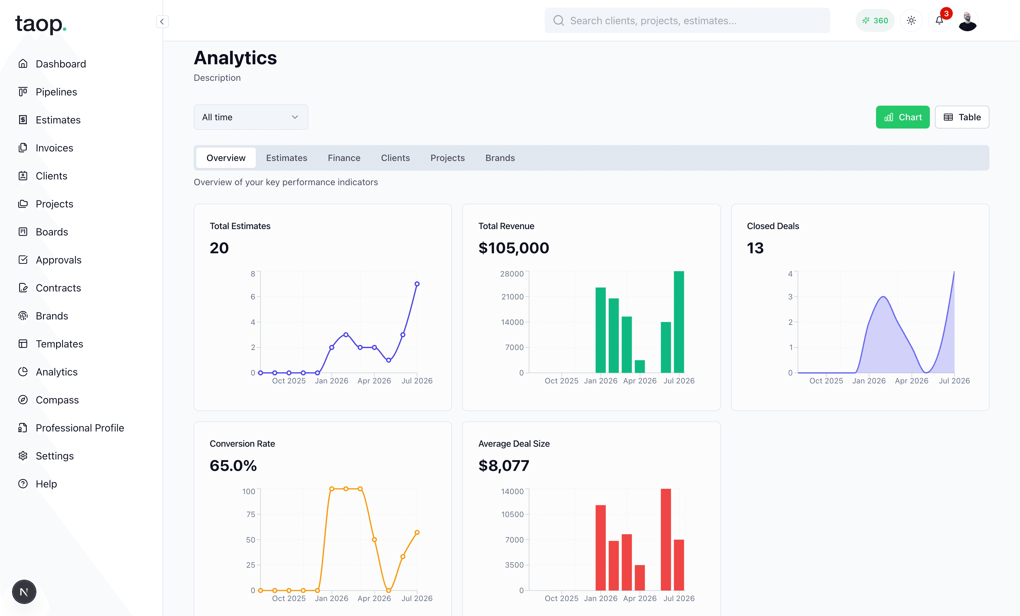
Task: Switch to the Estimates tab
Action: click(286, 158)
